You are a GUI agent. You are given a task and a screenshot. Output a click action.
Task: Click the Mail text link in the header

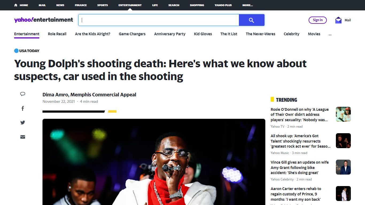pos(348,20)
